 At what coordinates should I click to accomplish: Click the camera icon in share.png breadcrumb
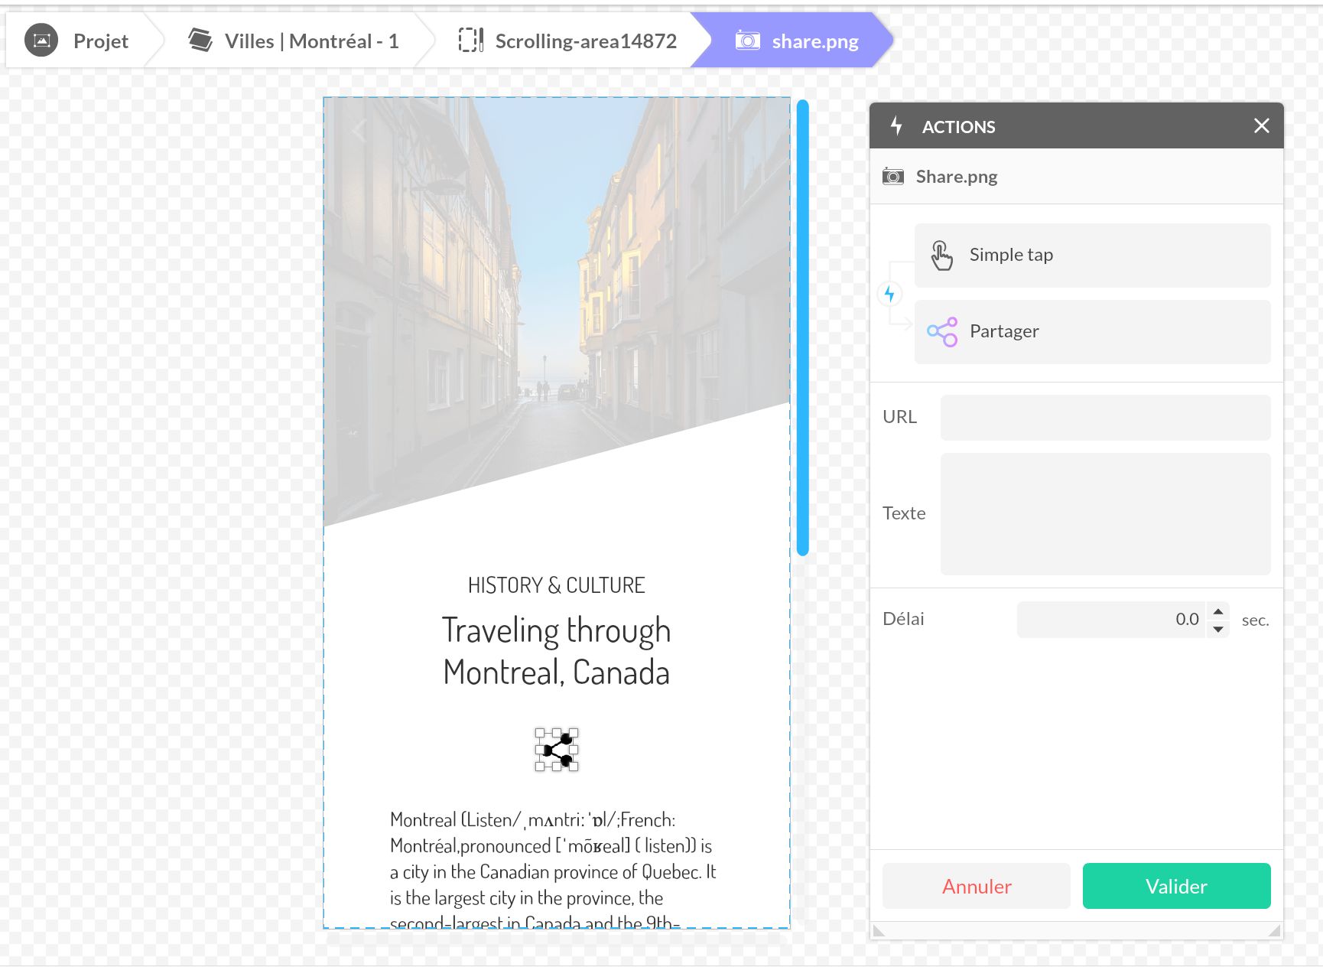(x=747, y=41)
